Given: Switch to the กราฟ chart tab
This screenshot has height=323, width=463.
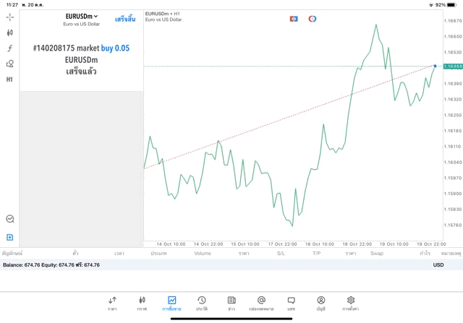Looking at the screenshot, I should point(142,303).
